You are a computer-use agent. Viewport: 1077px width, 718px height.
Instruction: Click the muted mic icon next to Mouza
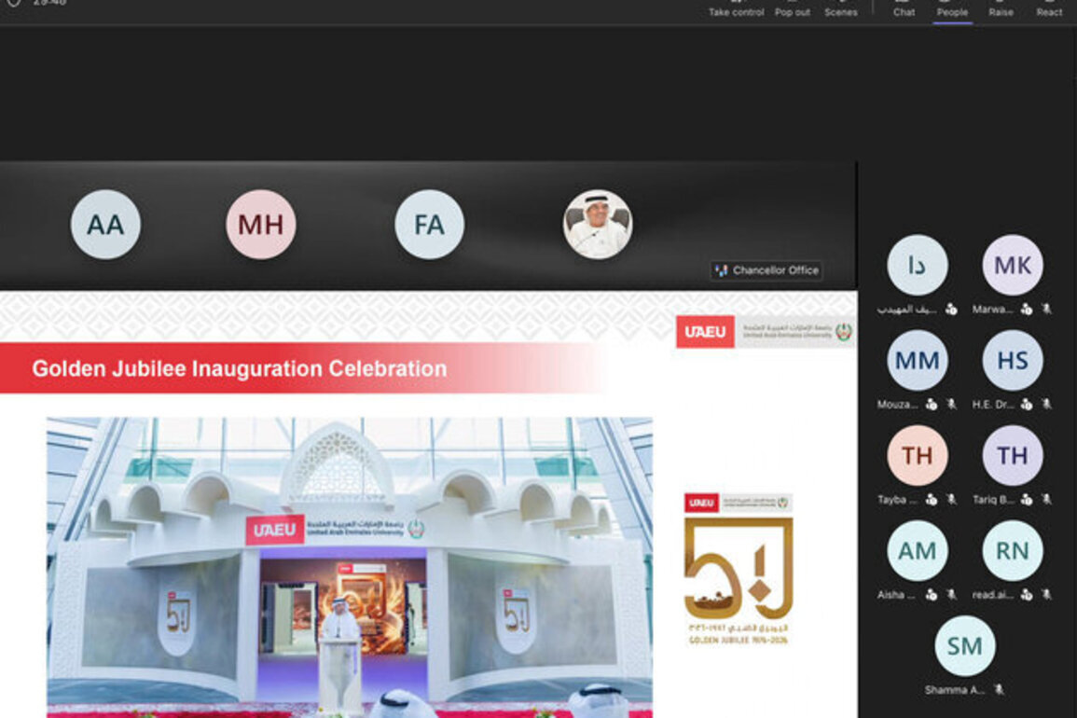(951, 404)
